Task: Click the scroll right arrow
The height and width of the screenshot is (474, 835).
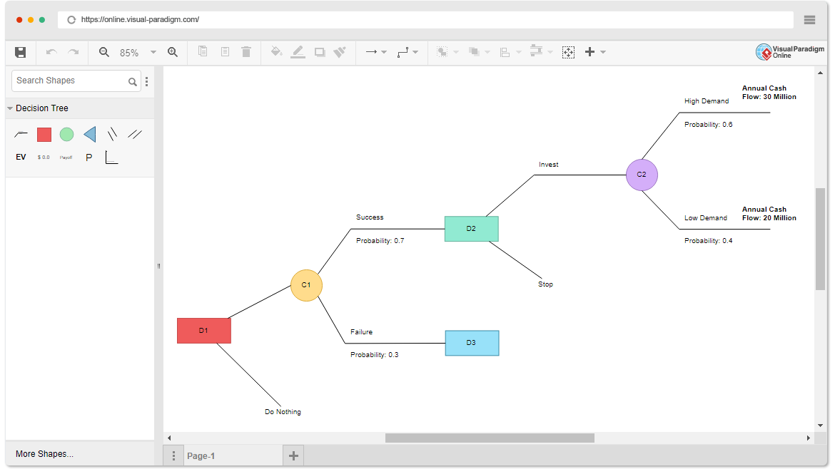Action: point(809,438)
